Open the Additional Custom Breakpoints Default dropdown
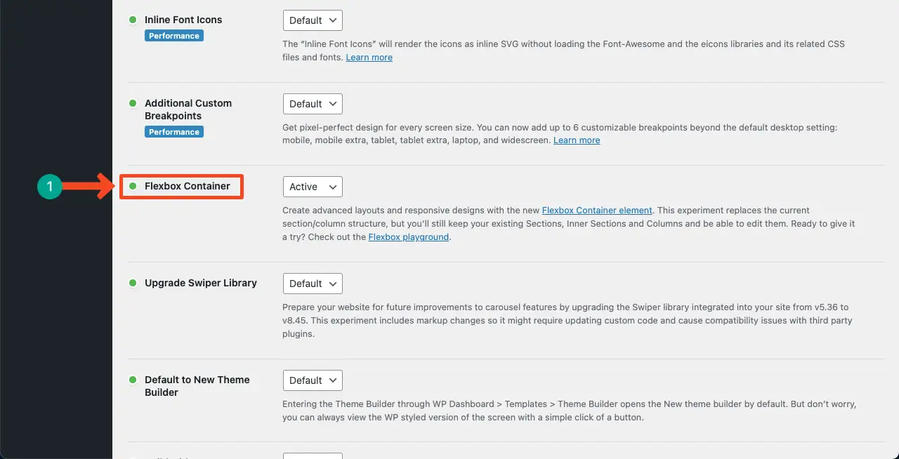Image resolution: width=899 pixels, height=459 pixels. [x=313, y=104]
